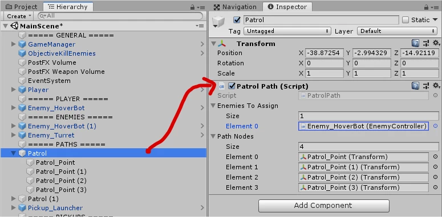
Task: Toggle Patrol object active checkbox
Action: pyautogui.click(x=237, y=20)
